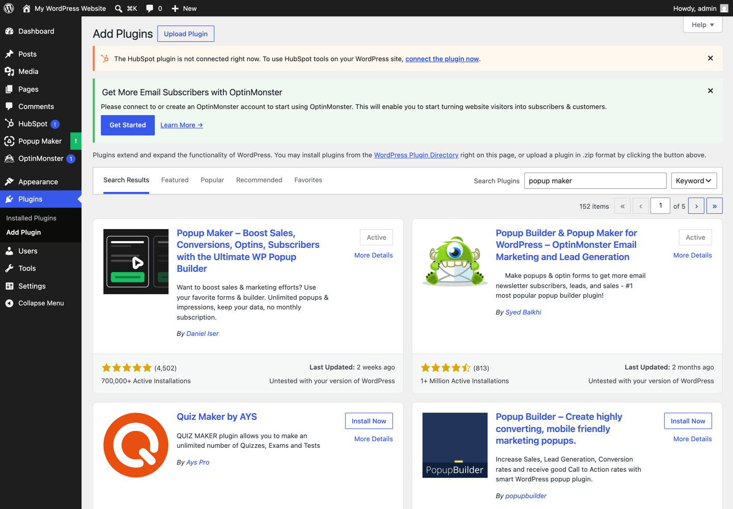Switch to Search Results tab
Screen dimensions: 733x509
(126, 180)
